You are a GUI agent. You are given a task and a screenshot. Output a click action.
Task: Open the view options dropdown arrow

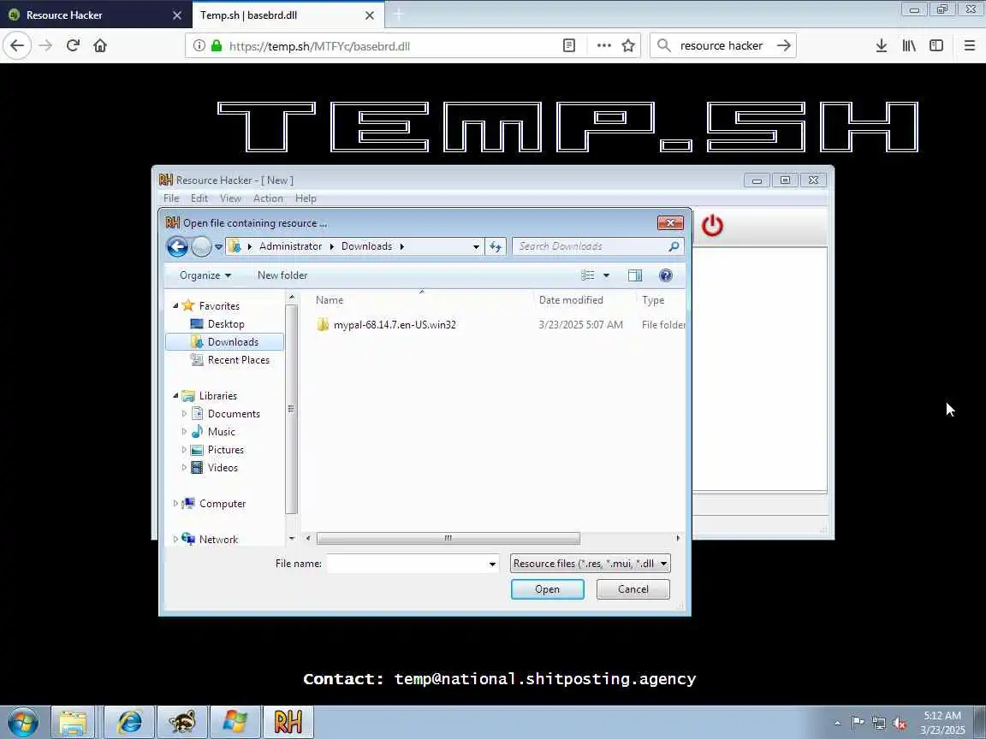pyautogui.click(x=606, y=275)
